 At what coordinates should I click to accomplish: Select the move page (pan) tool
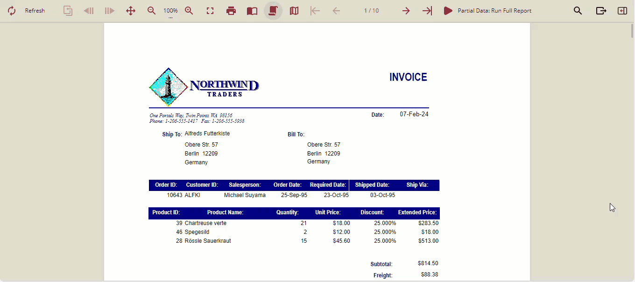(131, 11)
